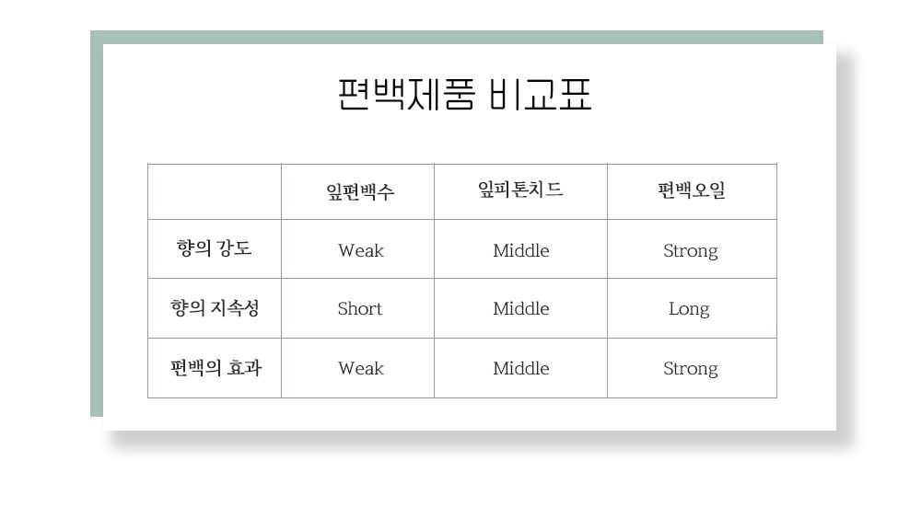
Task: Click Strong cell in 편백의 효과 row
Action: click(x=692, y=368)
